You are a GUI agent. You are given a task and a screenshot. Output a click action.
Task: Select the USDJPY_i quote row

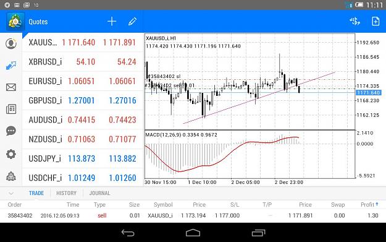pos(83,158)
